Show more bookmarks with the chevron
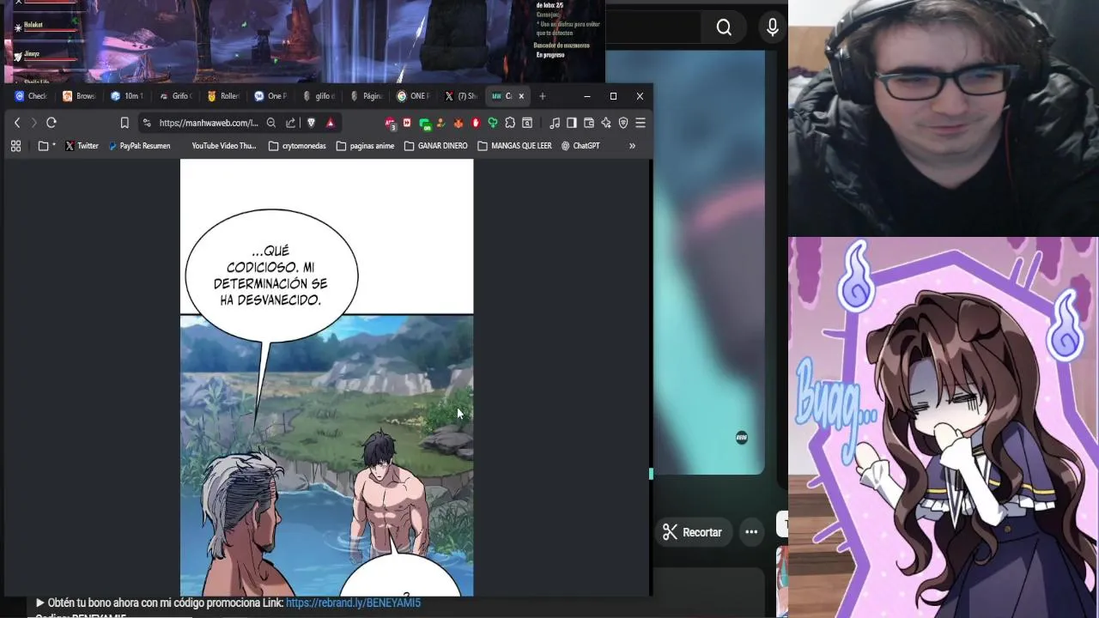The image size is (1099, 618). point(632,146)
